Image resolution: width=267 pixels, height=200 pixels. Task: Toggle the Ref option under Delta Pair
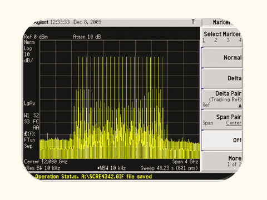tap(206, 105)
